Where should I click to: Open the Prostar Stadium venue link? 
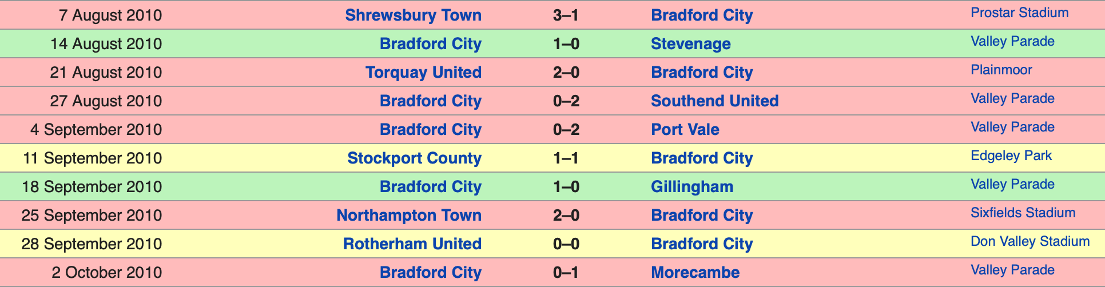coord(1019,13)
